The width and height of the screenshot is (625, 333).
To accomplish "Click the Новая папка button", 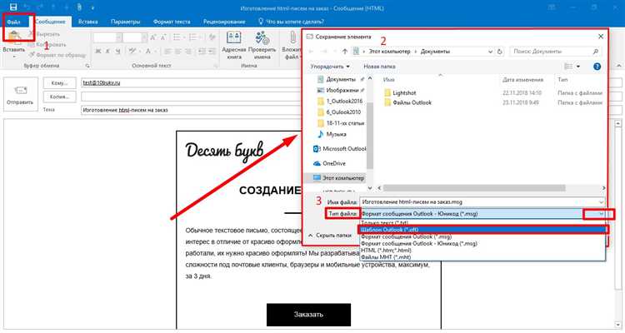I will point(379,65).
